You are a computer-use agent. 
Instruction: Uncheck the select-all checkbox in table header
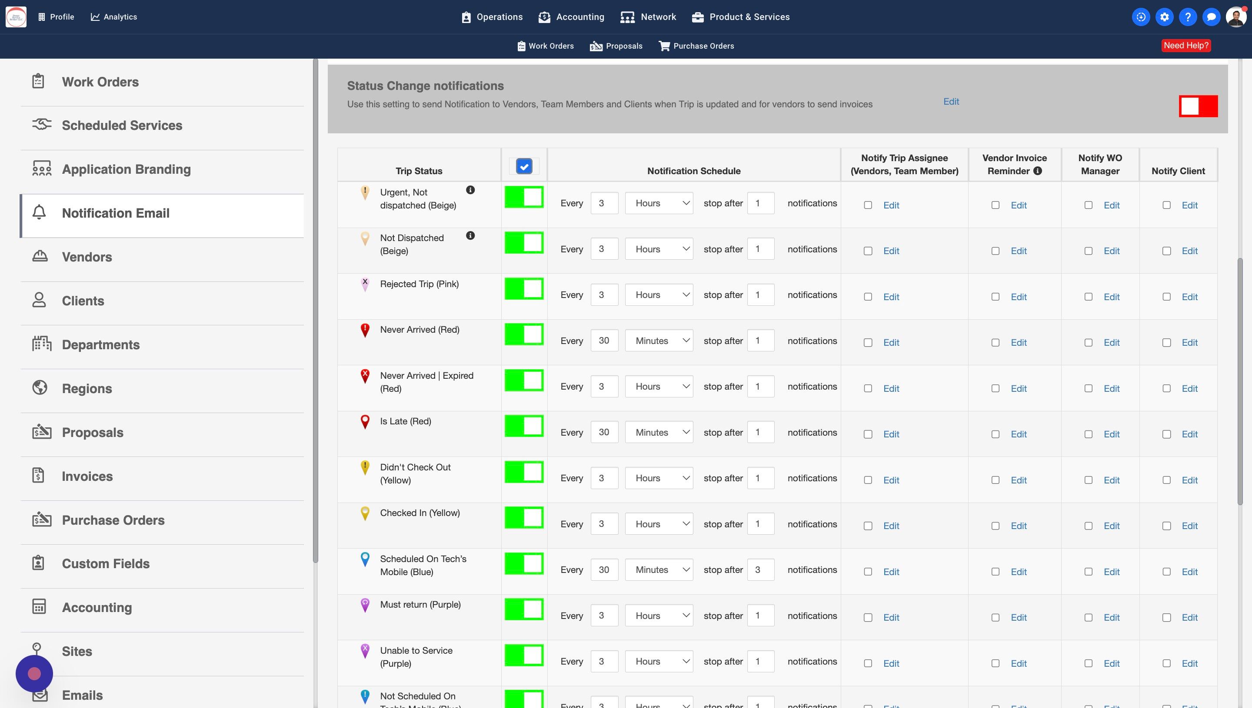click(523, 166)
